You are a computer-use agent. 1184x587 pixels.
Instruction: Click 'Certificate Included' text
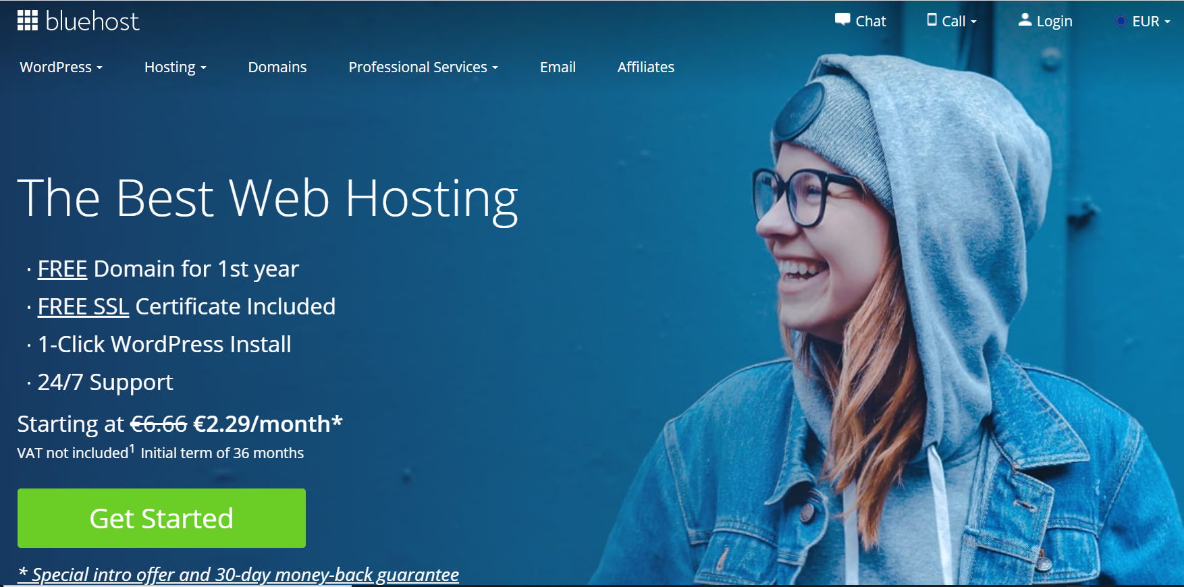236,306
